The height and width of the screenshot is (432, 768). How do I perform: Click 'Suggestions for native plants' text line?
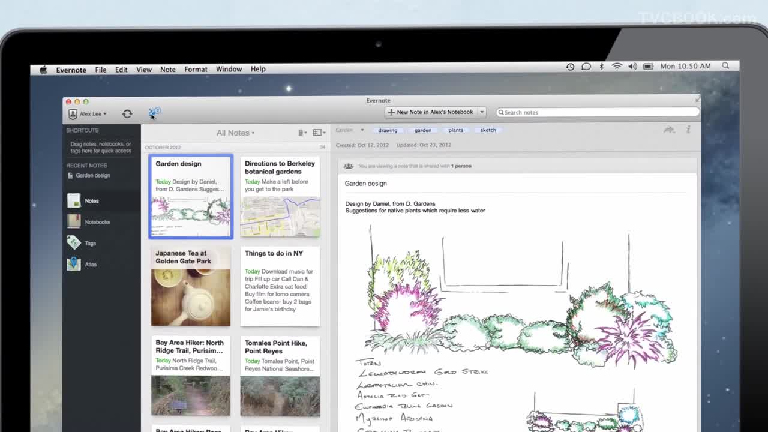click(415, 211)
